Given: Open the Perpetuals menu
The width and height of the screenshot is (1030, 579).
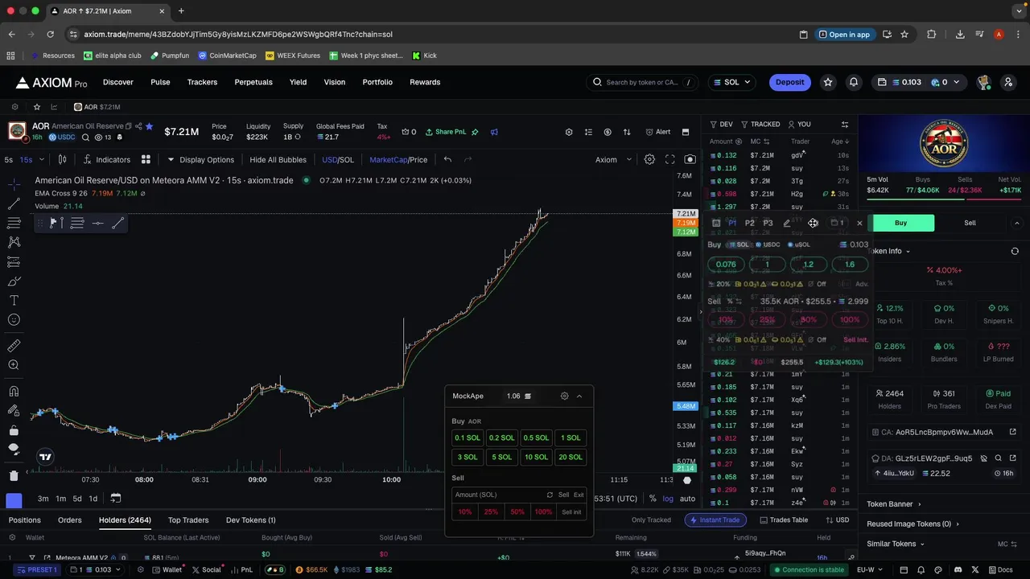Looking at the screenshot, I should [253, 82].
